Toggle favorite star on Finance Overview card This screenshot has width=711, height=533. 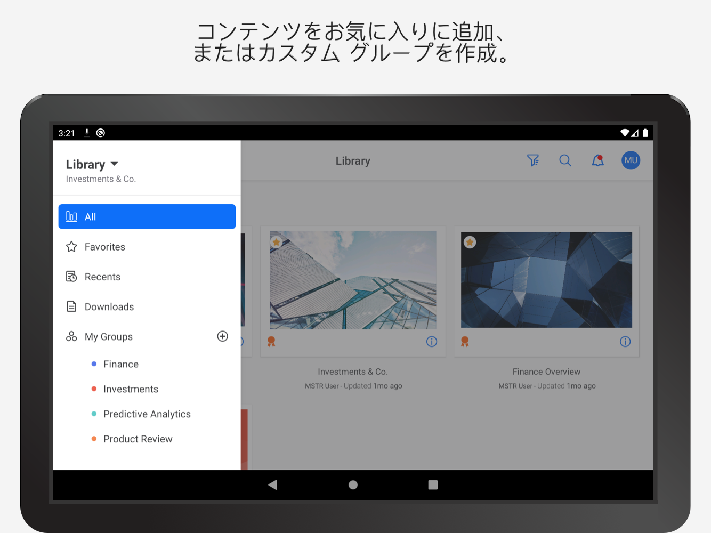(x=470, y=243)
